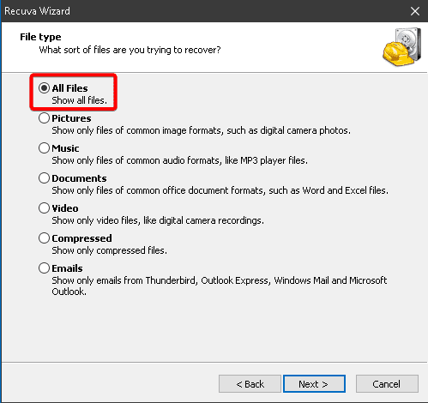Pick the Documents radio button

coord(44,178)
